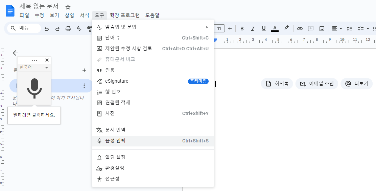
Task: Expand the 맞춤법 및 문법 submenu
Action: [153, 27]
